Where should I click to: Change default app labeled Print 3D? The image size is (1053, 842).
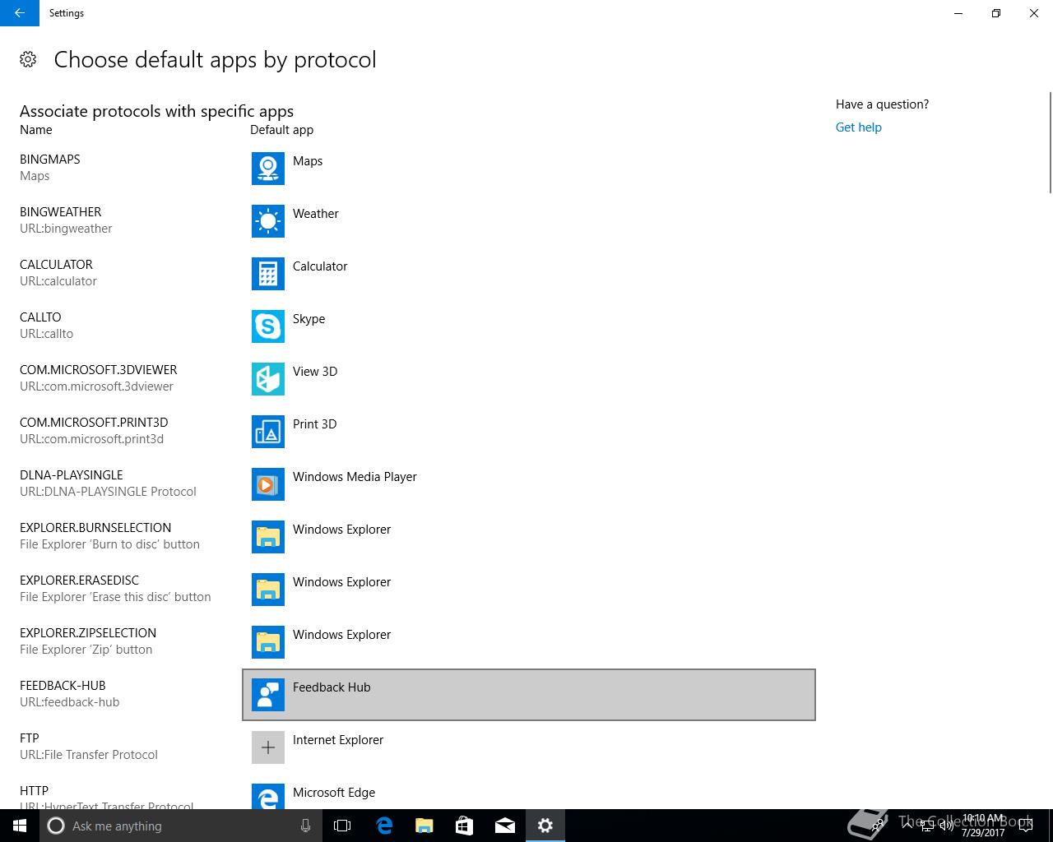(x=314, y=424)
